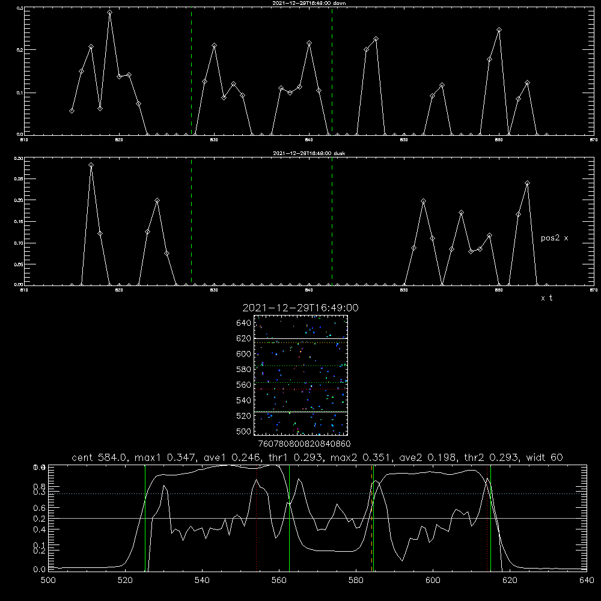The height and width of the screenshot is (601, 601).
Task: Click the dawn plot y-axis label 0.1
Action: tap(19, 93)
